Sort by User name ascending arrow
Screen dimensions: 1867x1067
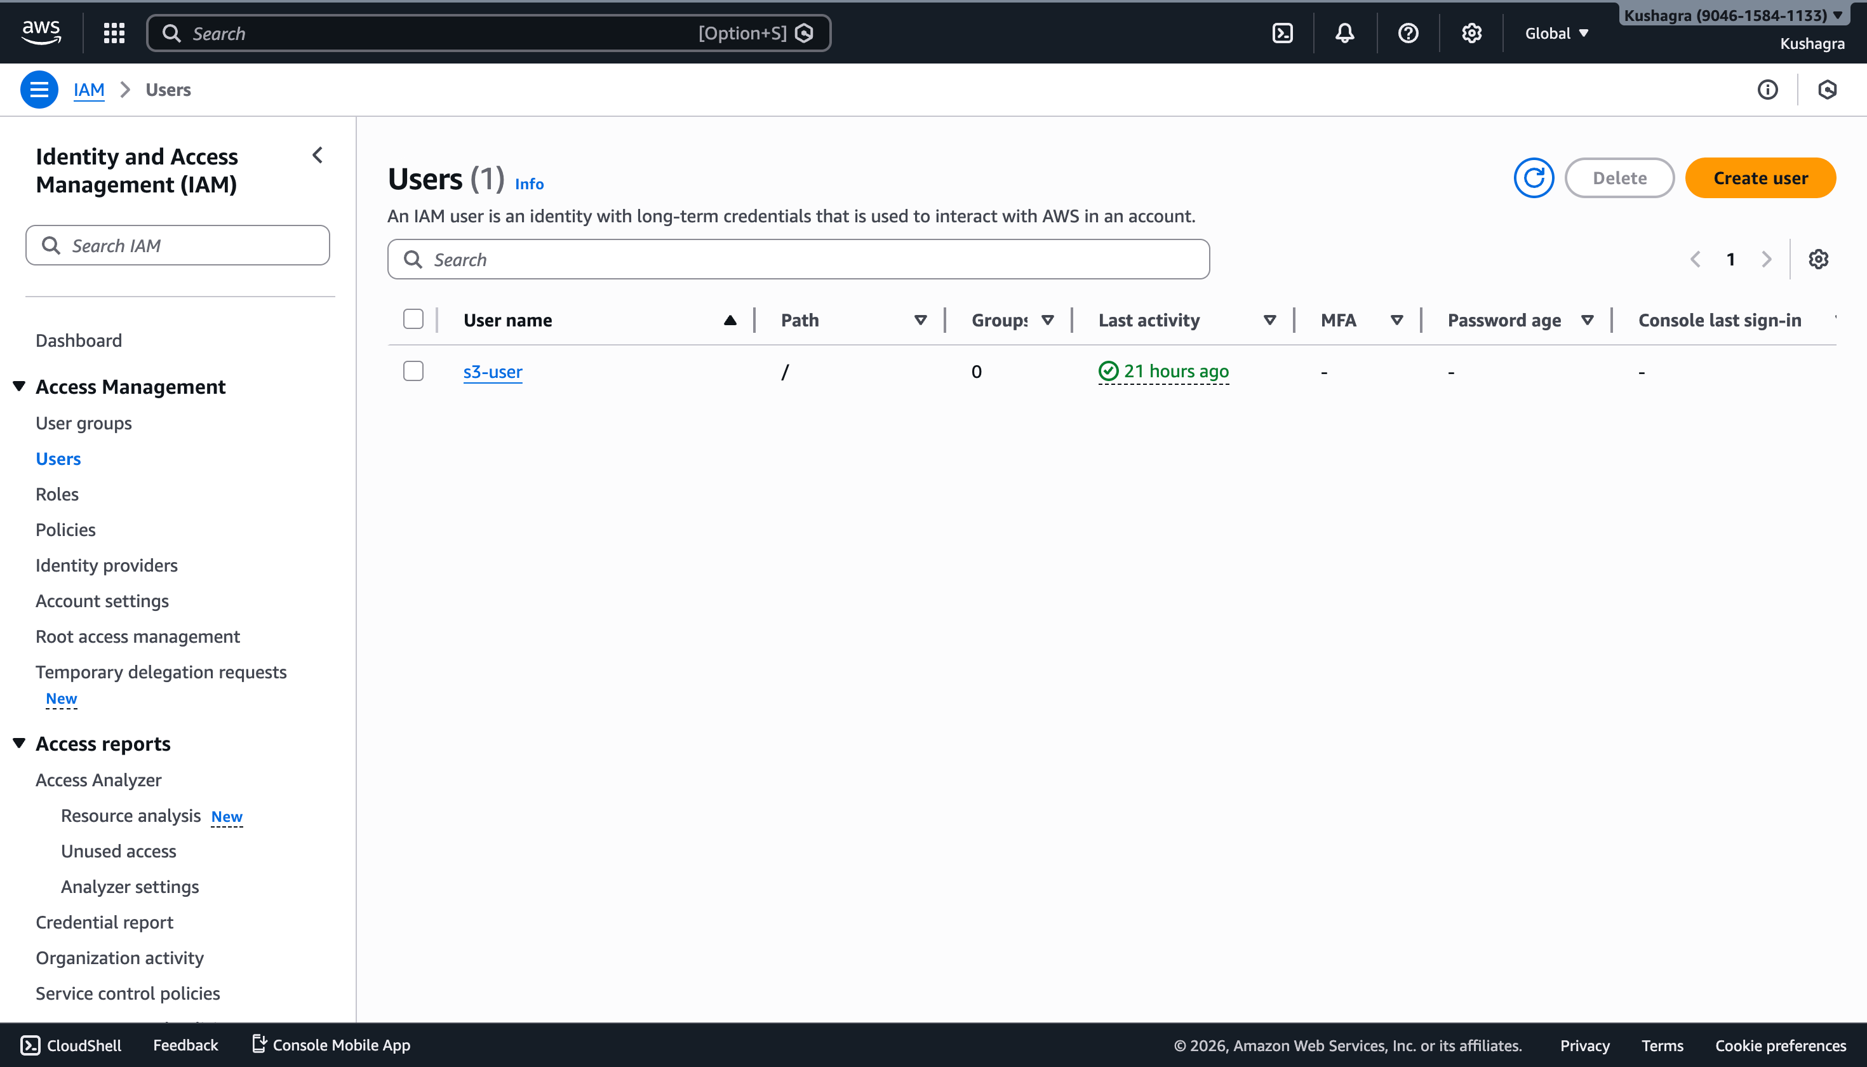coord(730,320)
